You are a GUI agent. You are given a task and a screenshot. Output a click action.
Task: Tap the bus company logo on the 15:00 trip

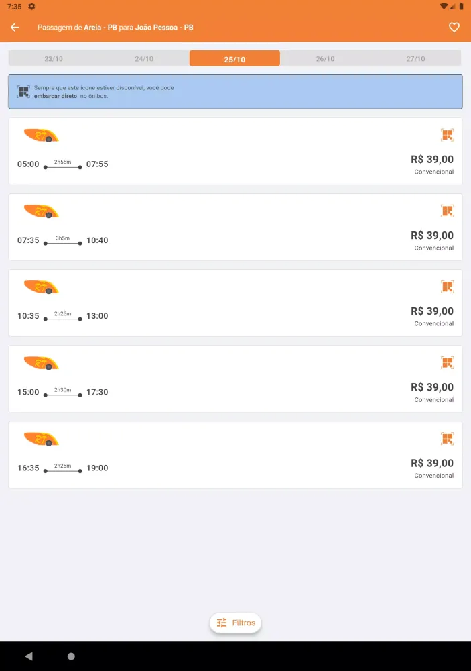pyautogui.click(x=42, y=362)
